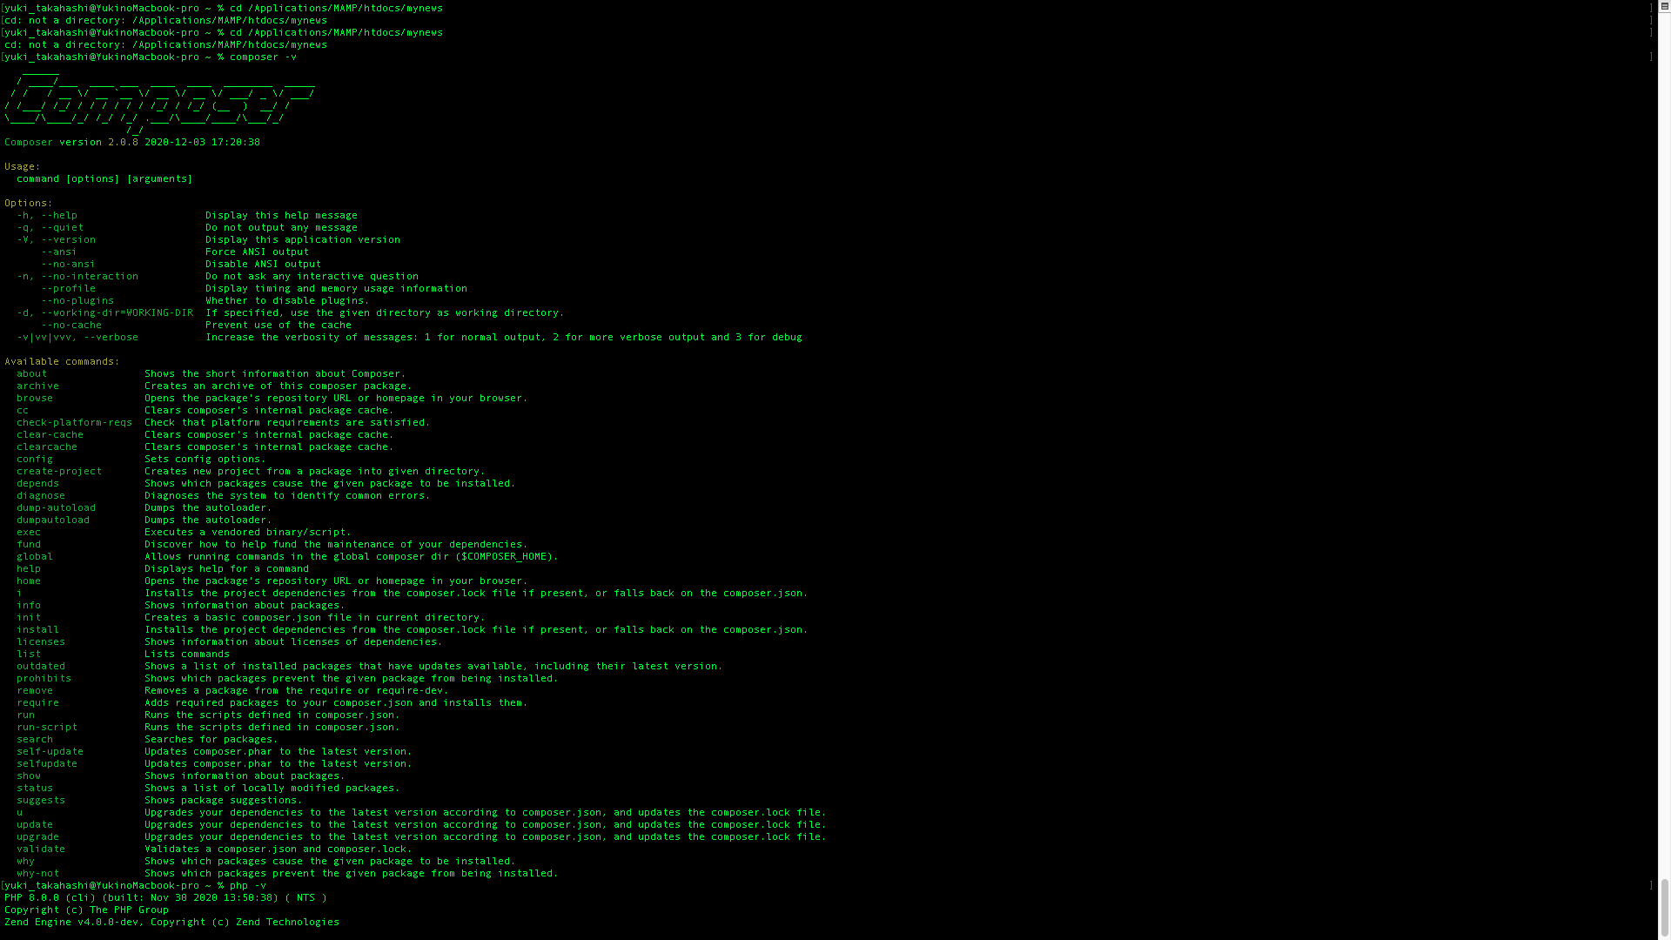Select the 'create-project' command entry

(x=58, y=472)
